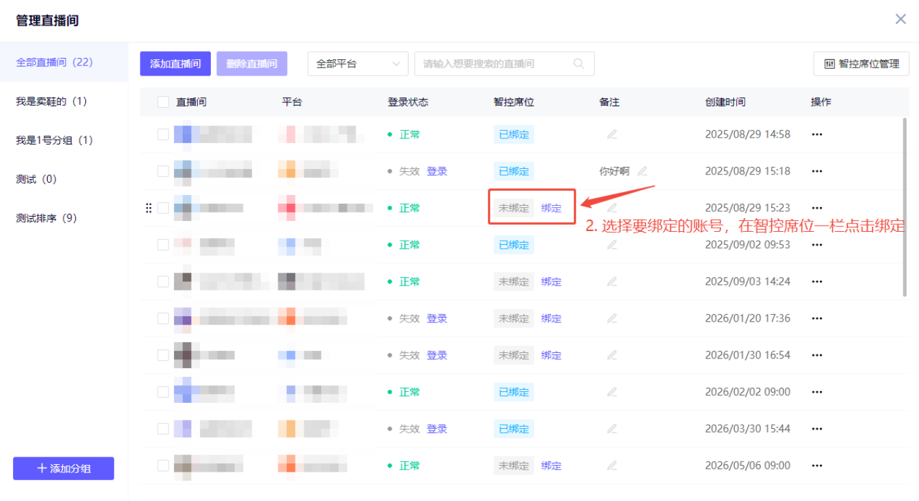Open the 全部平台 platform dropdown
This screenshot has height=501, width=919.
point(358,63)
